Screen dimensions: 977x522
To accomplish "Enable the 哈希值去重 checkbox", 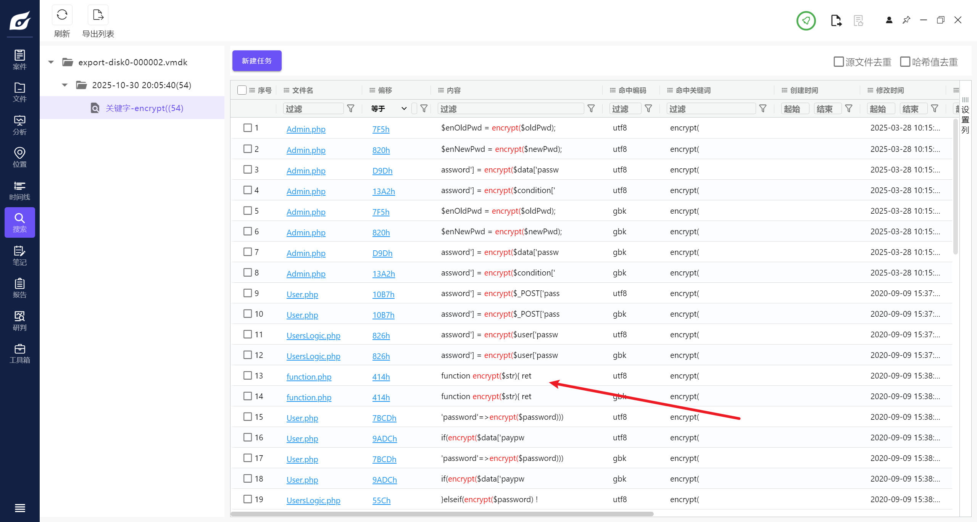I will (x=905, y=62).
